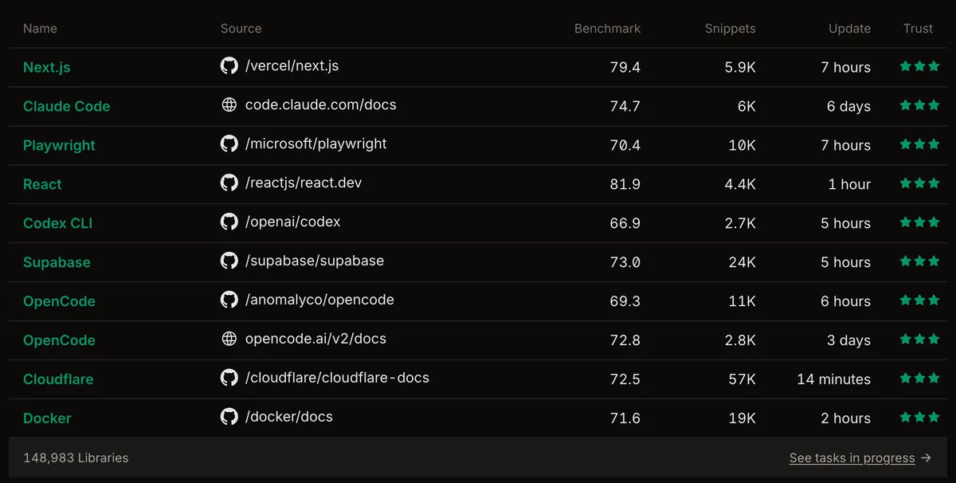The width and height of the screenshot is (956, 483).
Task: Click the GitHub icon beside /microsoft/playwright
Action: pyautogui.click(x=229, y=144)
